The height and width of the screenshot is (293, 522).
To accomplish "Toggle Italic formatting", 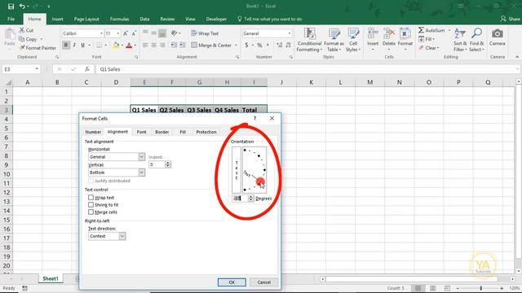I will 74,46.
